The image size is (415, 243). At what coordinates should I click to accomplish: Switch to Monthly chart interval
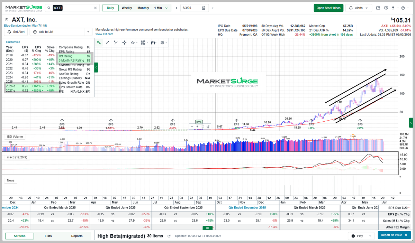143,8
